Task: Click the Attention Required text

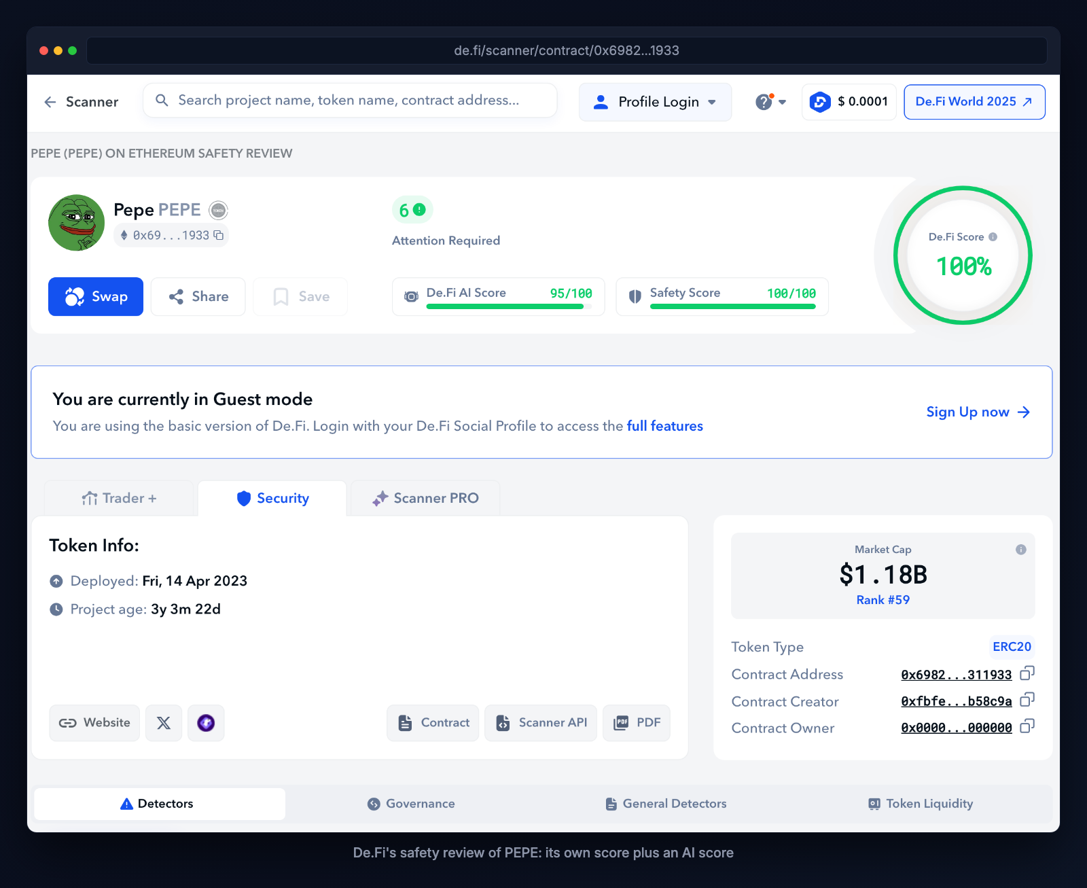Action: 446,241
